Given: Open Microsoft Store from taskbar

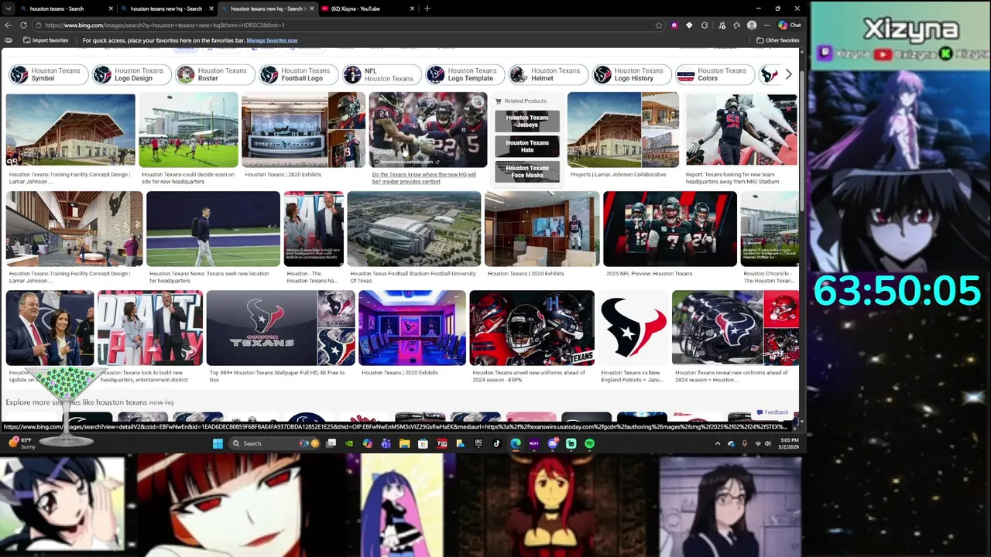Looking at the screenshot, I should pos(423,443).
